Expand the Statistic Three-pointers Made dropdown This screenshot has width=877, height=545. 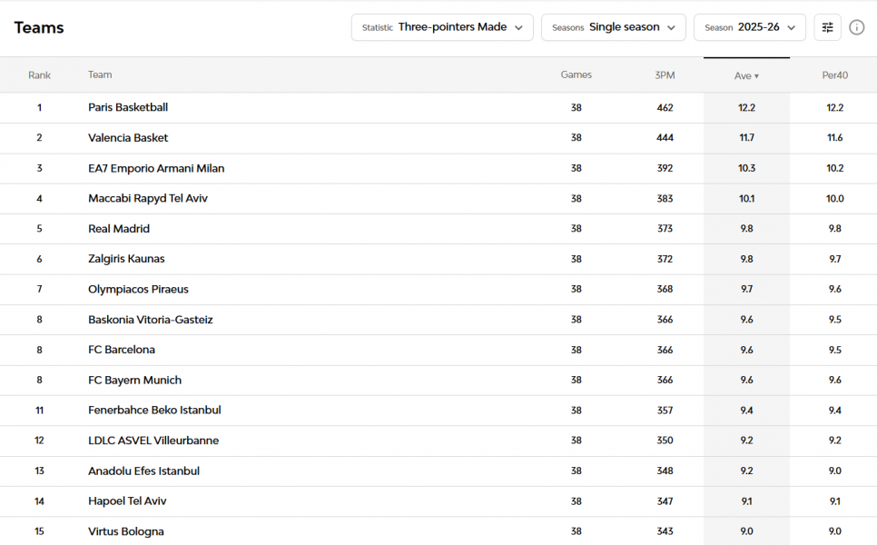(x=442, y=27)
